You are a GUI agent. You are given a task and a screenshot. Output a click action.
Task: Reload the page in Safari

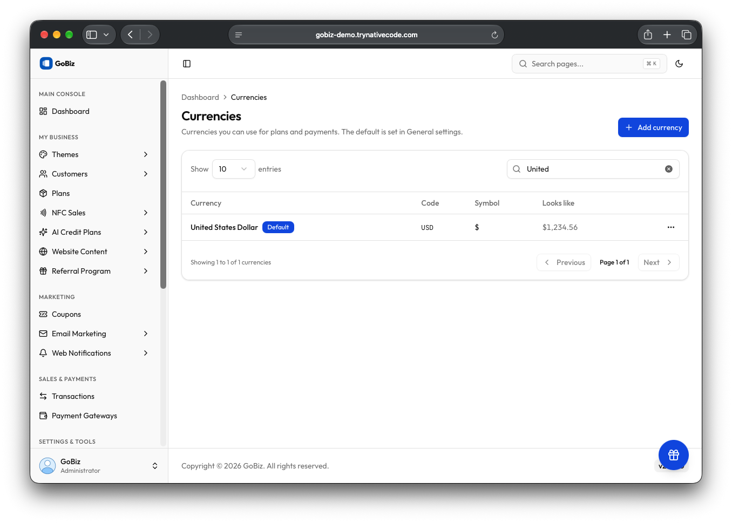(494, 35)
